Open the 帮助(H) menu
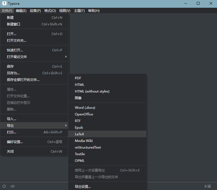The height and width of the screenshot is (190, 217). tap(94, 10)
